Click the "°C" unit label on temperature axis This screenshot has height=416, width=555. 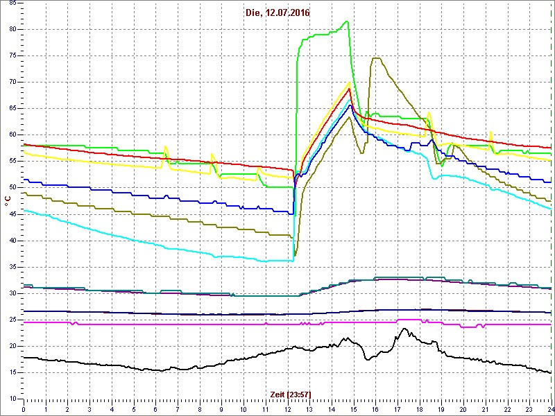(8, 202)
